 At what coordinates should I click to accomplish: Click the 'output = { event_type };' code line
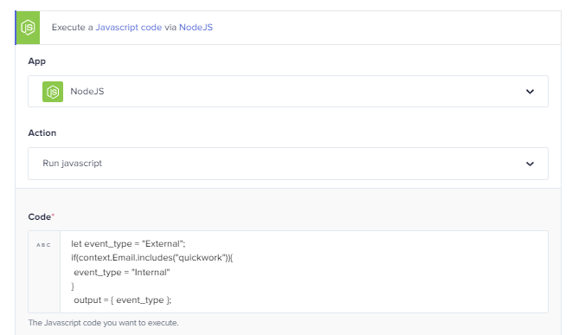tap(122, 300)
